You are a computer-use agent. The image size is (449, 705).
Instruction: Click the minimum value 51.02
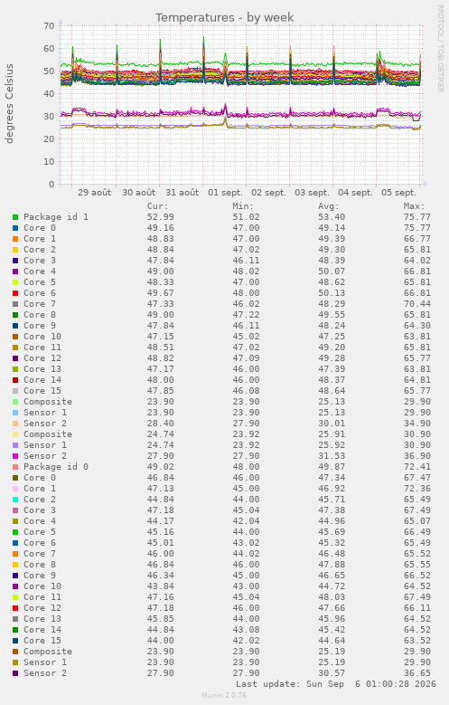pos(246,217)
